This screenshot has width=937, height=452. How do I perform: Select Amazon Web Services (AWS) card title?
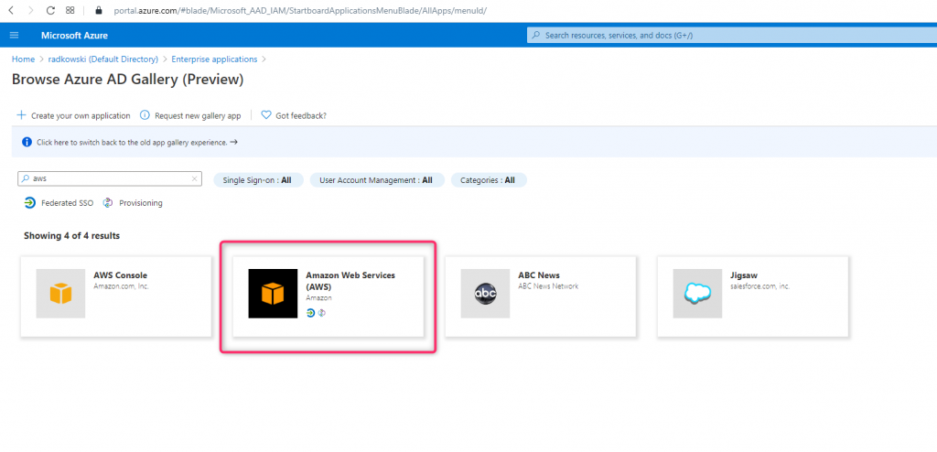point(350,281)
